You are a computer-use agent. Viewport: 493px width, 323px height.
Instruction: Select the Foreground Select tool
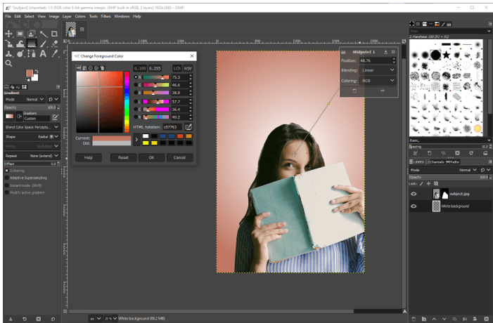[32, 34]
